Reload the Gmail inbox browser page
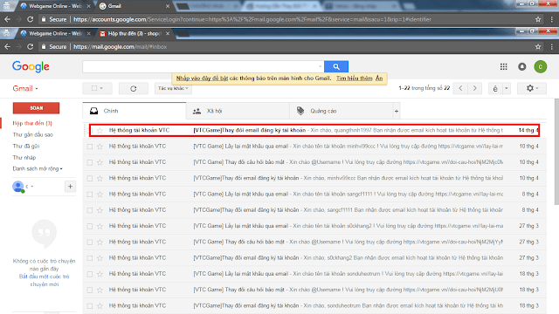 [31, 46]
